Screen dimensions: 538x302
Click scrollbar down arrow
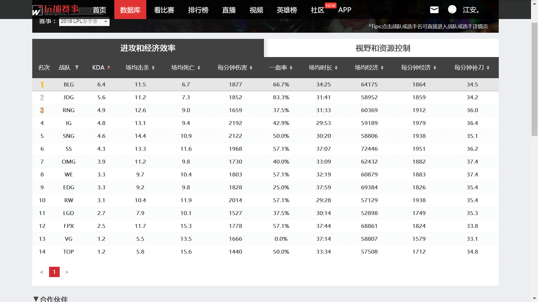point(535,299)
